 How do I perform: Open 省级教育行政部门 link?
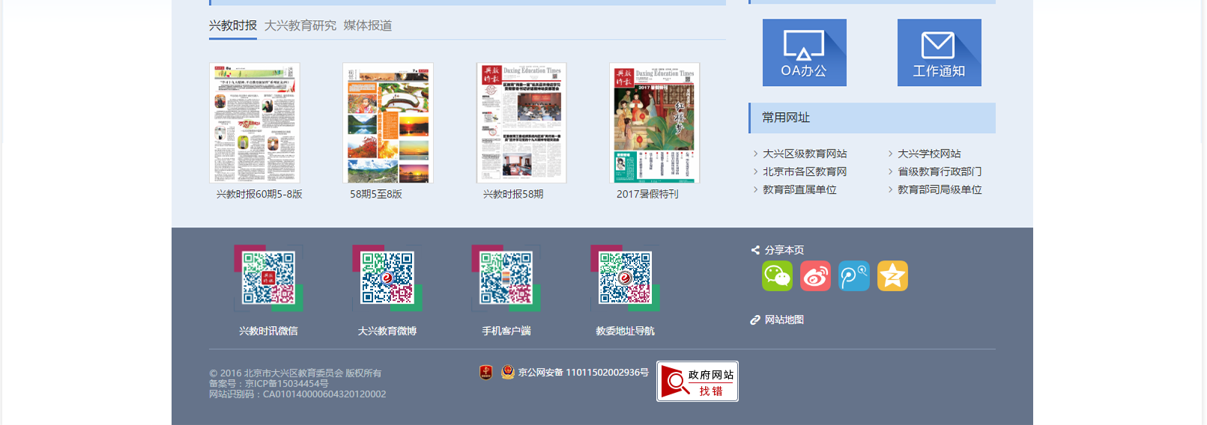pos(940,171)
